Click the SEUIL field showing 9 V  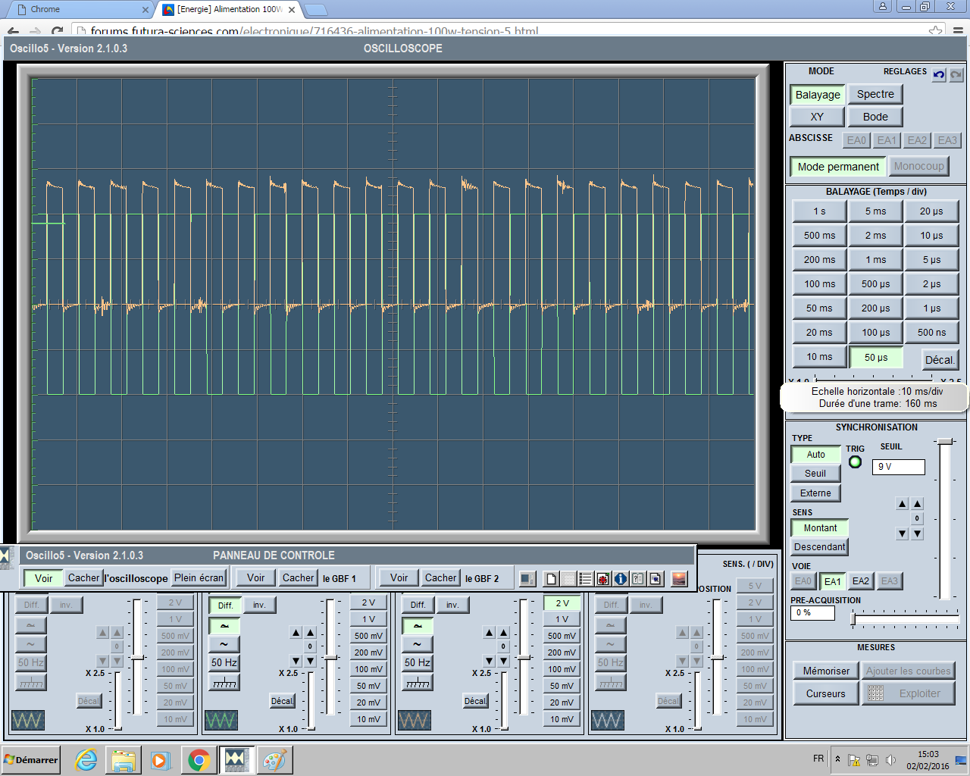tap(899, 467)
